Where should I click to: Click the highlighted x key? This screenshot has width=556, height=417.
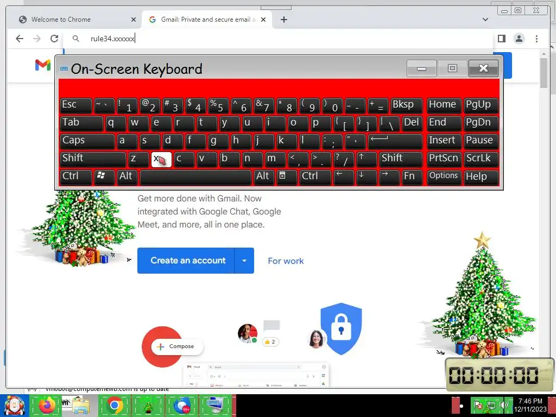click(161, 159)
